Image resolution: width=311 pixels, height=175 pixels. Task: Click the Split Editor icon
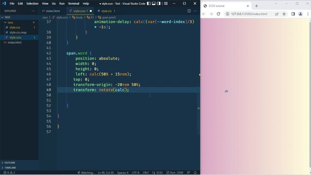[189, 11]
